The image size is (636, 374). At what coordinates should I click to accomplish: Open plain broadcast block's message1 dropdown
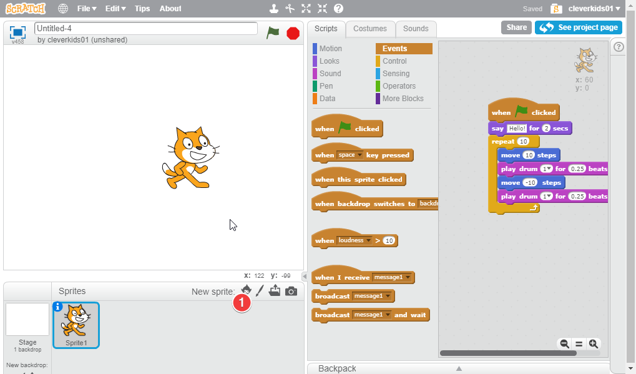point(373,296)
